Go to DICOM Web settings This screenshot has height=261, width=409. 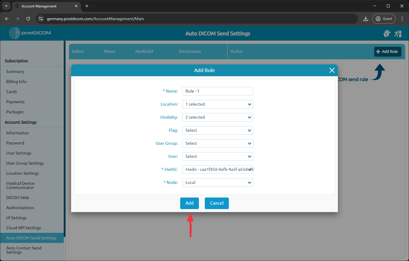(18, 197)
